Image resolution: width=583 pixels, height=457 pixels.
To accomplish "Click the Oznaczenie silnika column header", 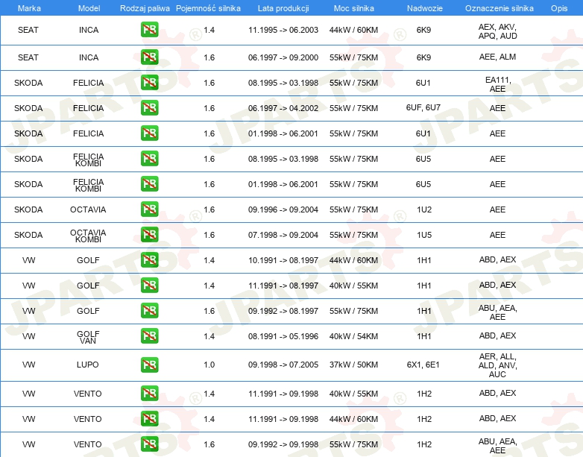I will (500, 8).
